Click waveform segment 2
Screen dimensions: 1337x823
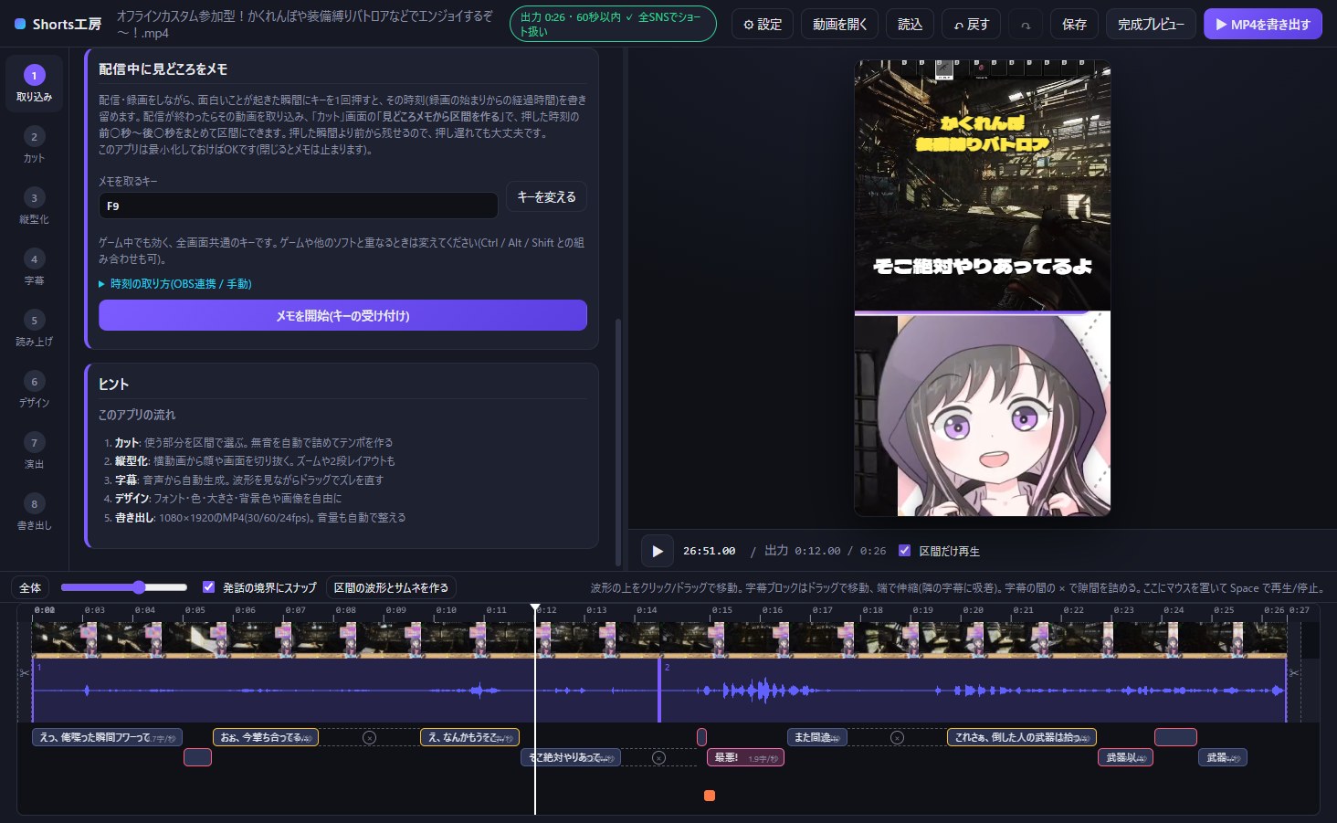(x=973, y=691)
